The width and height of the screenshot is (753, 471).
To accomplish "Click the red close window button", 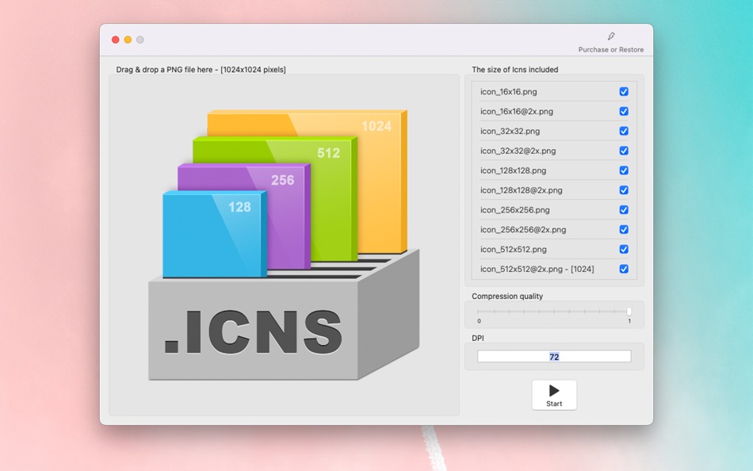I will (x=115, y=40).
